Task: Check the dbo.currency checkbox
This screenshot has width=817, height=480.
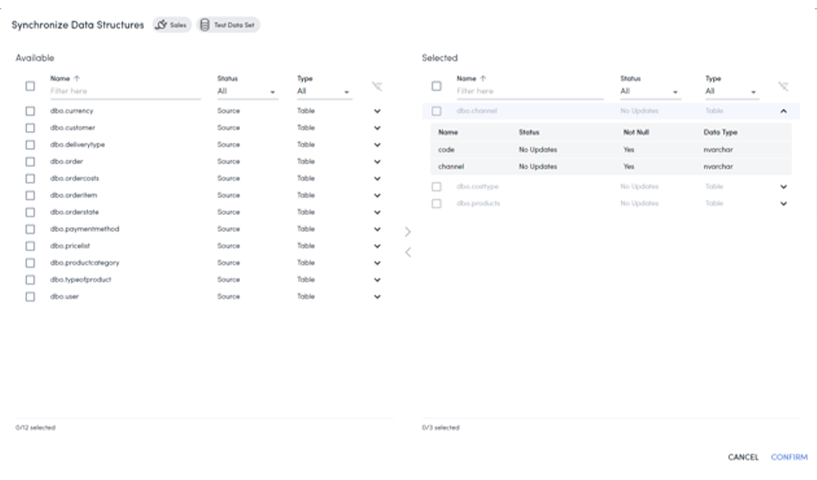Action: tap(30, 111)
